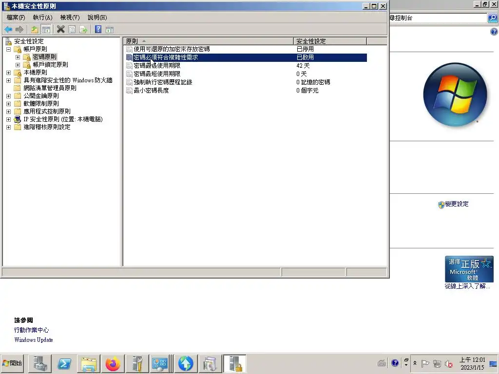The image size is (499, 374).
Task: Select 密碼原則 folder in tree
Action: coord(44,57)
